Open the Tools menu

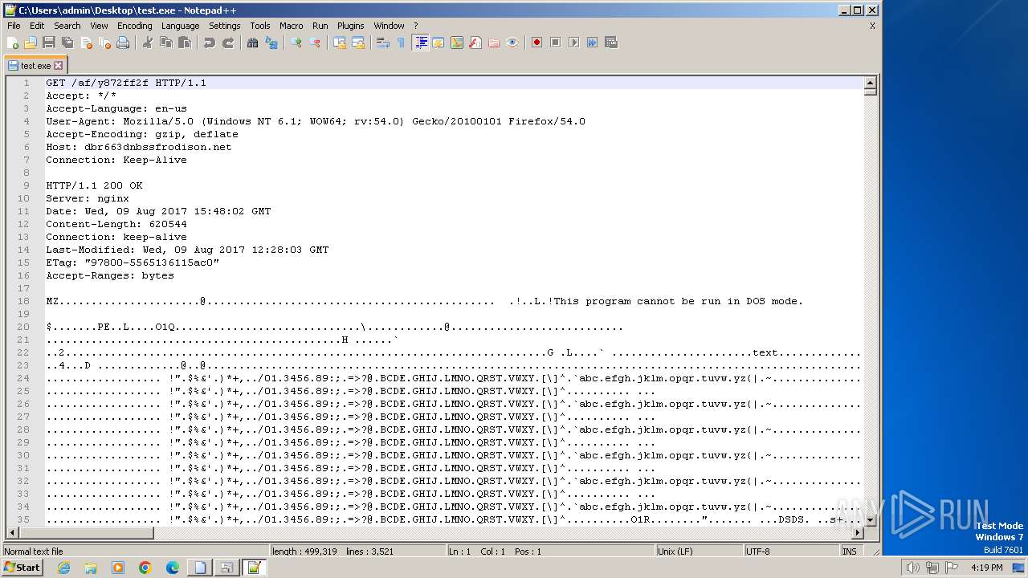[x=260, y=26]
